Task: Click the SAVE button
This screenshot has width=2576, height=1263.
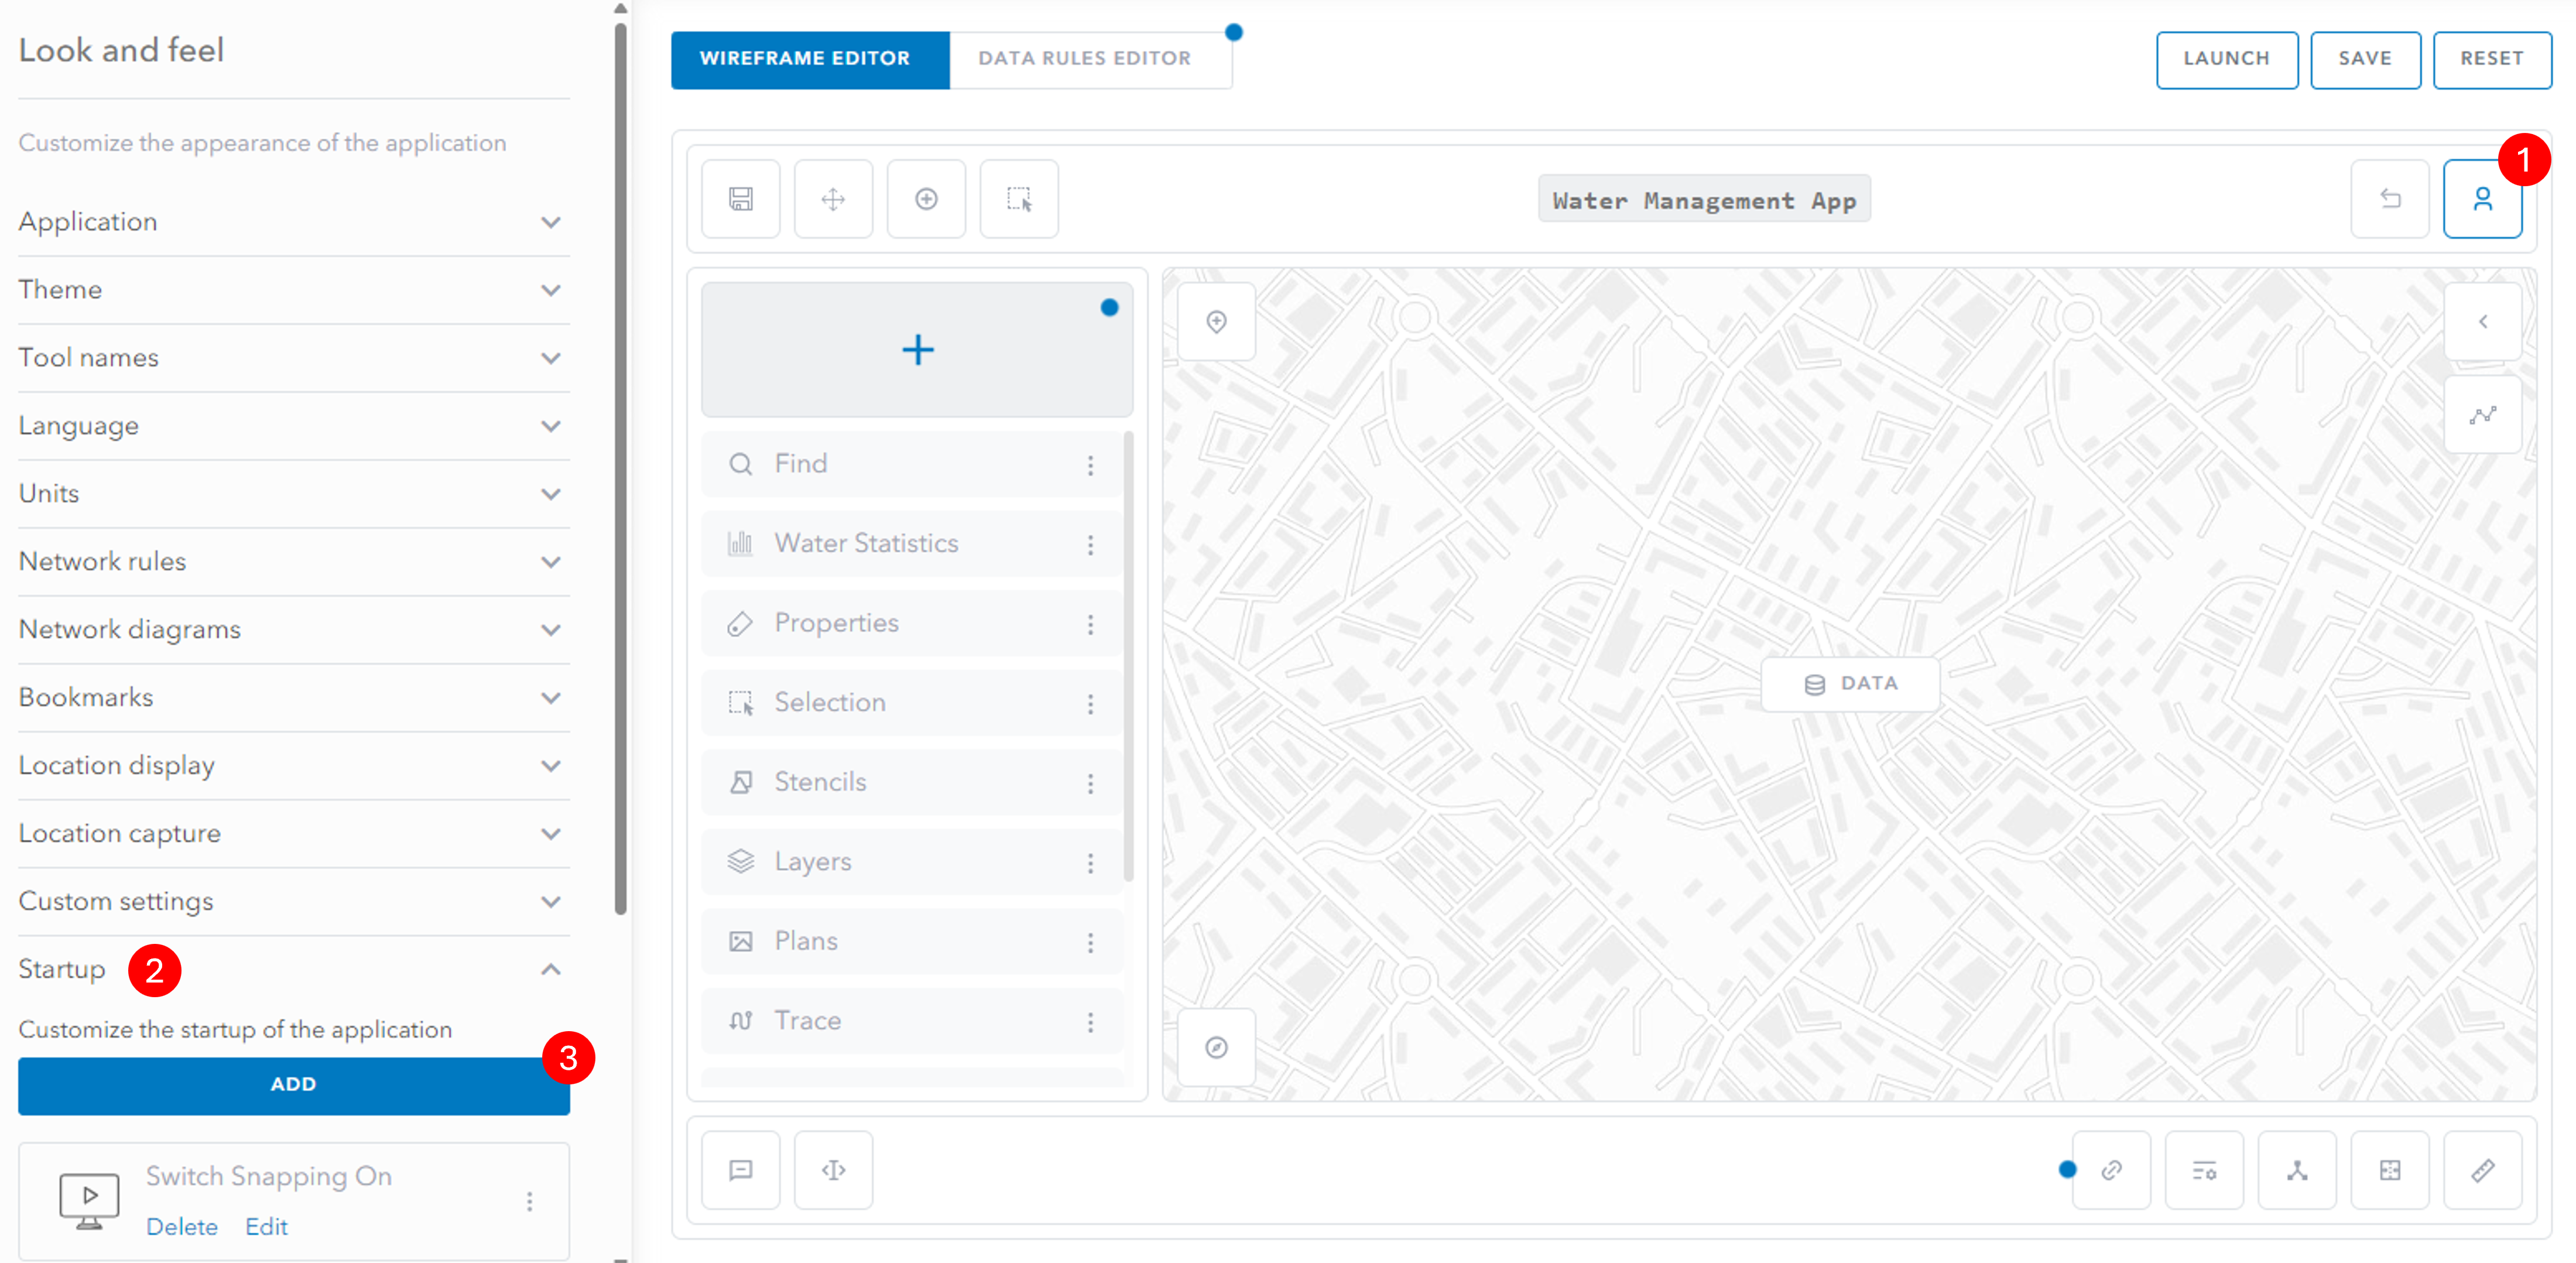Action: pyautogui.click(x=2365, y=59)
